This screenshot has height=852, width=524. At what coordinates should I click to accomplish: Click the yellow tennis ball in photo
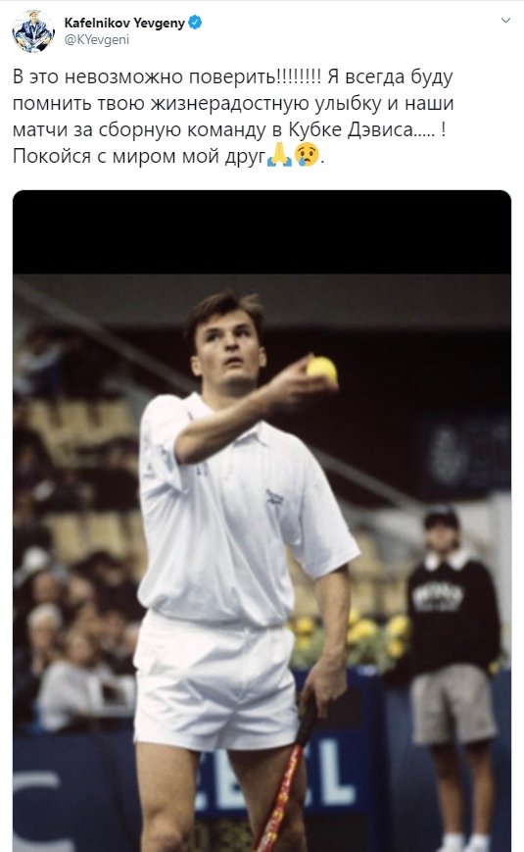tap(322, 370)
